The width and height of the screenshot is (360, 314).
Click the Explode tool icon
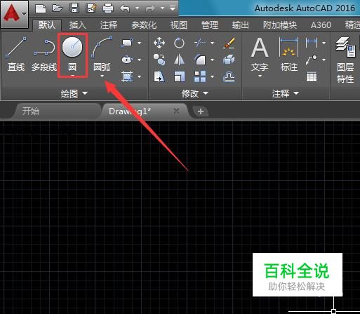pyautogui.click(x=229, y=60)
